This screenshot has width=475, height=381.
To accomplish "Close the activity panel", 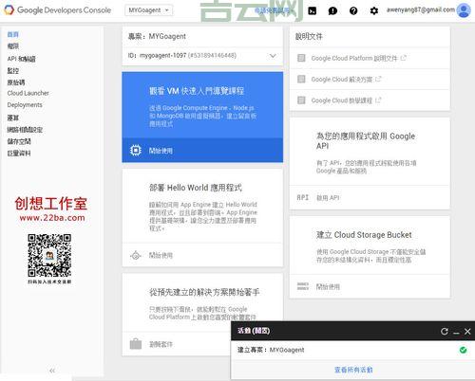I will point(467,332).
